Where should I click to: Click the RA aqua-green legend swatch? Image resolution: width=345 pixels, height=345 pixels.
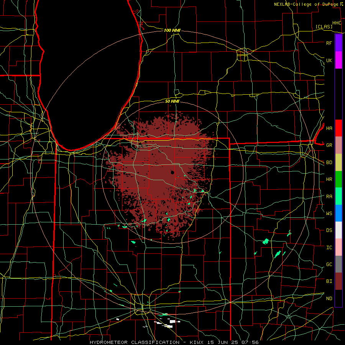[x=338, y=196]
